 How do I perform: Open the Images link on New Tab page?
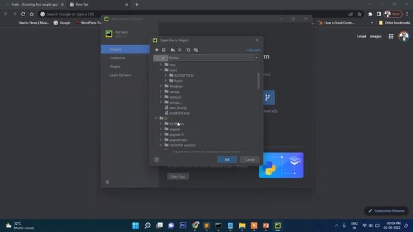click(376, 36)
